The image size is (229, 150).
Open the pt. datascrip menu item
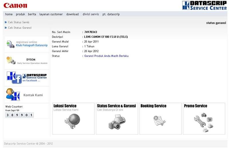111,14
